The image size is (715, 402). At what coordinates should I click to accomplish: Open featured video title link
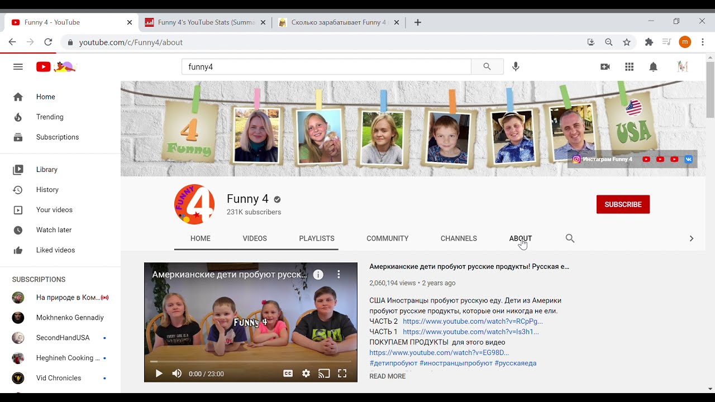tap(469, 267)
